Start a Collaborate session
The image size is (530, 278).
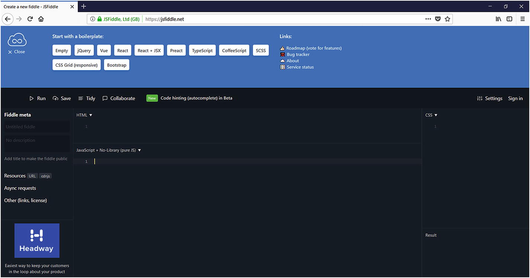tap(119, 98)
